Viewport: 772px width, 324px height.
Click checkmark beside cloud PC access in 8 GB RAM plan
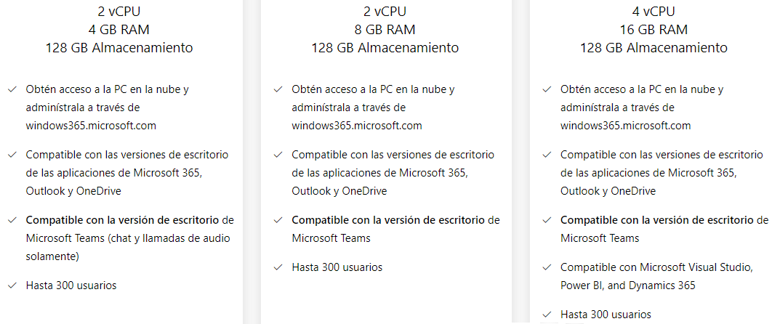(x=278, y=89)
